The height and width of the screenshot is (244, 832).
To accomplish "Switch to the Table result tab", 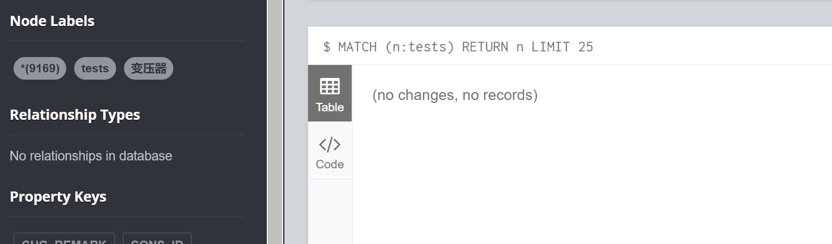I will coord(330,93).
